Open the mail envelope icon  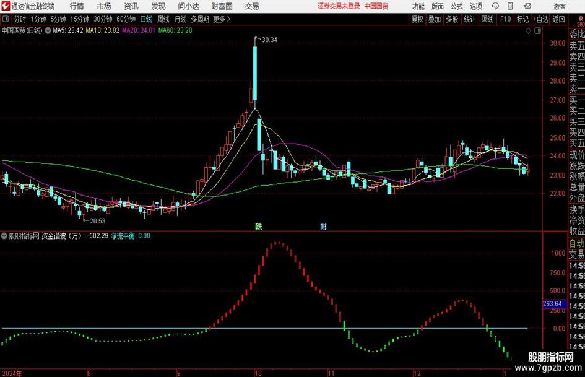tap(527, 6)
